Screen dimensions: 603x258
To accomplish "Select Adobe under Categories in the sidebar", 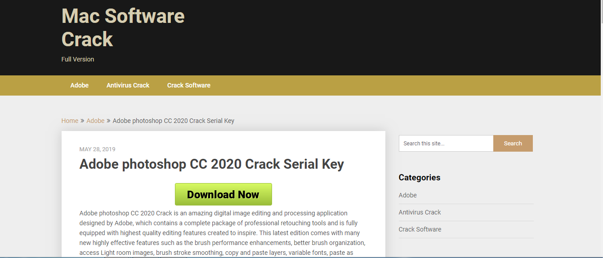I will 408,195.
